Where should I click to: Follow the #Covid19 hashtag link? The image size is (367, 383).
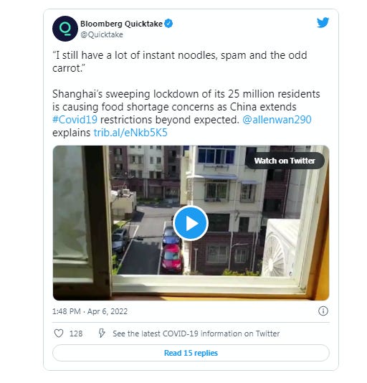click(x=75, y=120)
